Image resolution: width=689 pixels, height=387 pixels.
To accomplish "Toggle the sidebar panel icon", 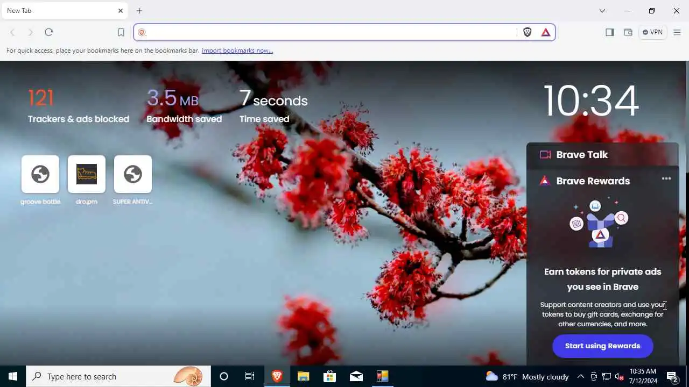I will tap(610, 32).
